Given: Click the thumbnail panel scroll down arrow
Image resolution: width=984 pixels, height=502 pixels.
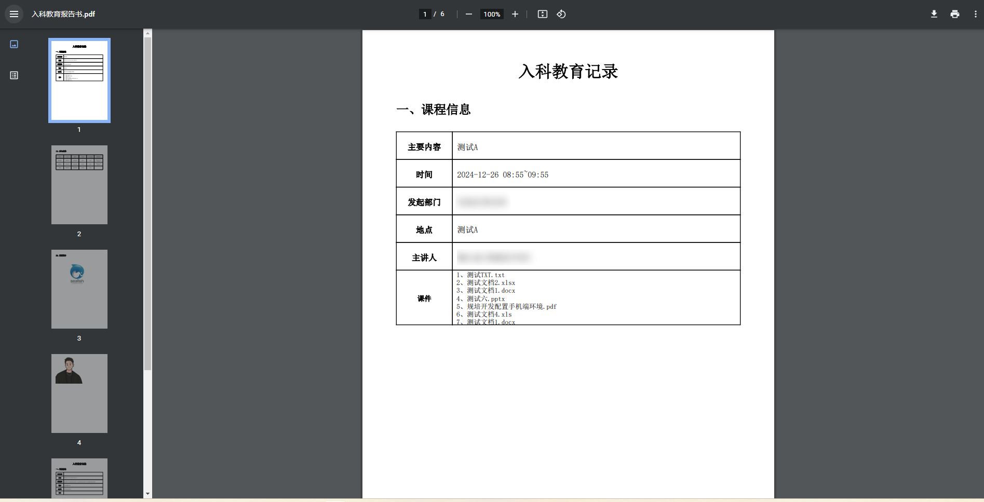Looking at the screenshot, I should (x=148, y=494).
